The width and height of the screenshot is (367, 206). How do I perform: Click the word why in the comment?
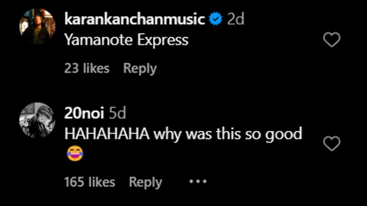[x=168, y=135]
